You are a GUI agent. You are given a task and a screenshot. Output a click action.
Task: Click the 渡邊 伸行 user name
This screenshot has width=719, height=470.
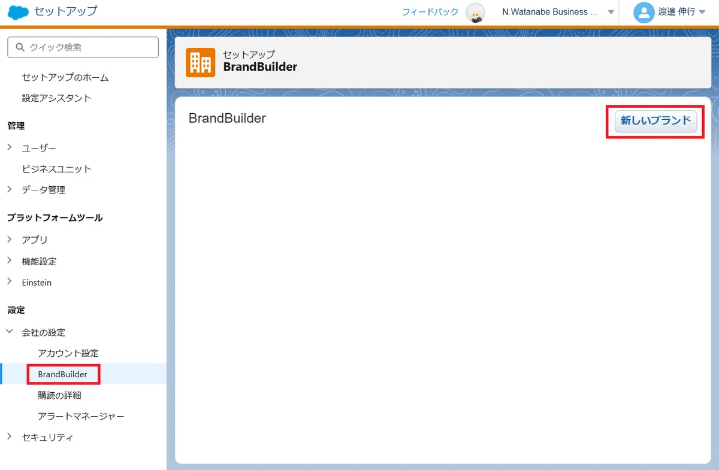click(677, 12)
